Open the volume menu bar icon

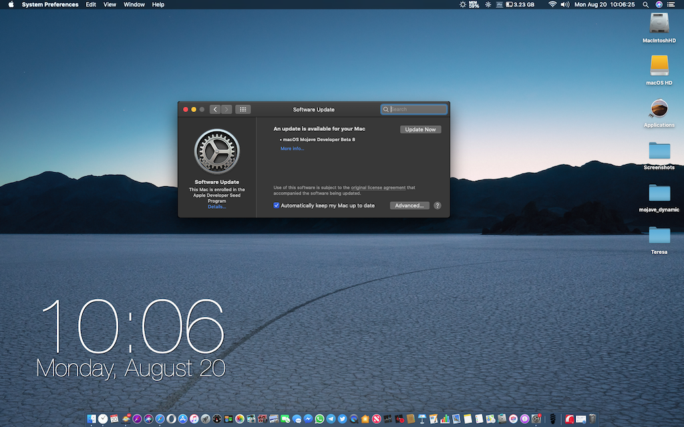click(x=565, y=5)
